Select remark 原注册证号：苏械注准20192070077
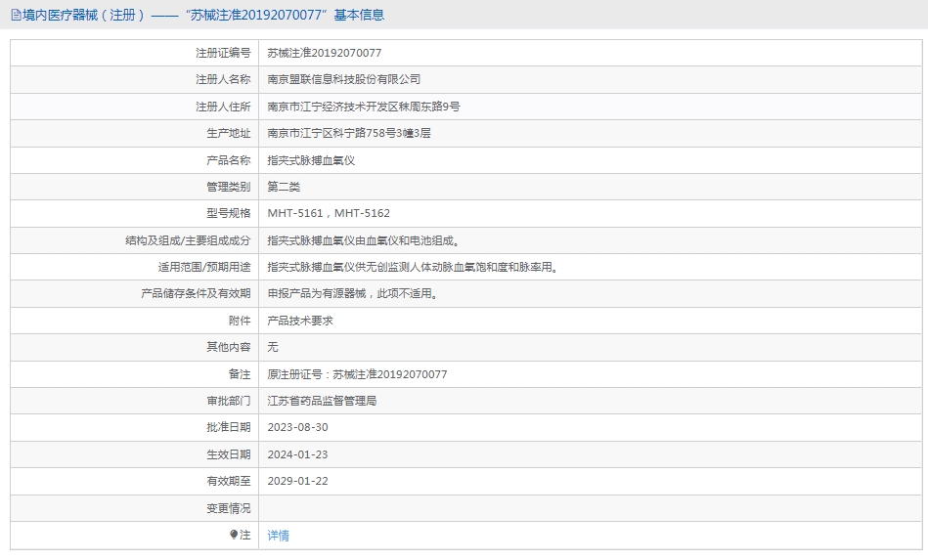The image size is (928, 560). tap(357, 374)
